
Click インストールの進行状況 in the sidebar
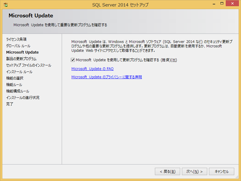[23, 97]
